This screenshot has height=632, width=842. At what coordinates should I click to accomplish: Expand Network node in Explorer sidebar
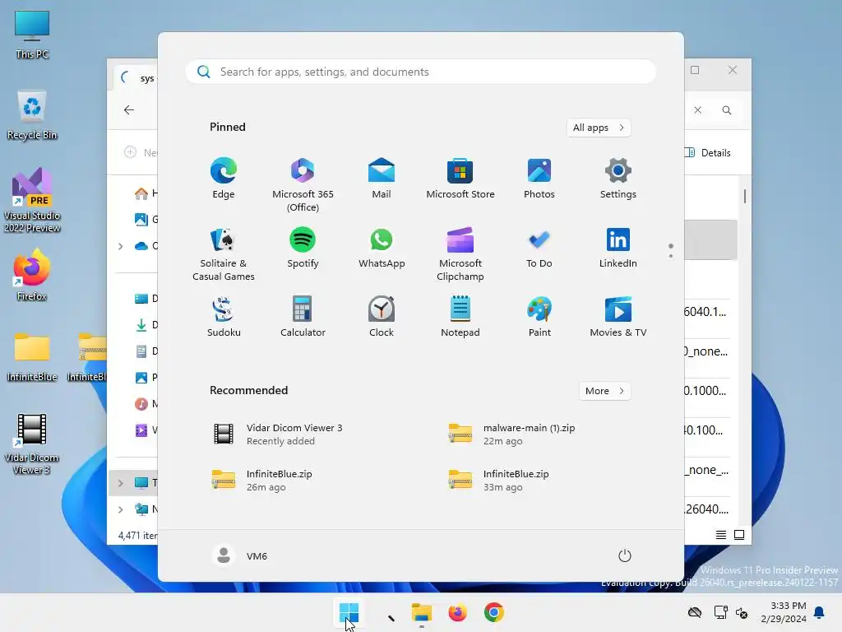click(120, 509)
